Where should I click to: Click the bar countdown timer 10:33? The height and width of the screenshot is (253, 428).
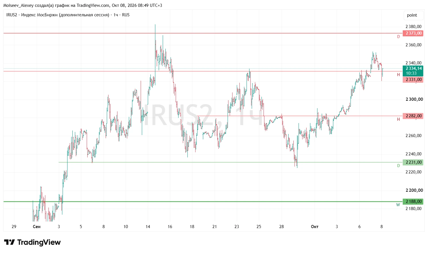[411, 73]
